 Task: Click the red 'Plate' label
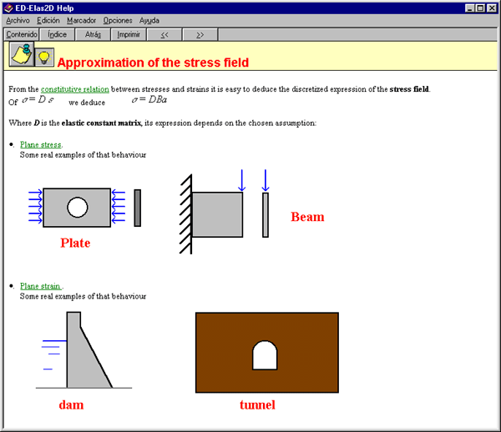pos(75,244)
